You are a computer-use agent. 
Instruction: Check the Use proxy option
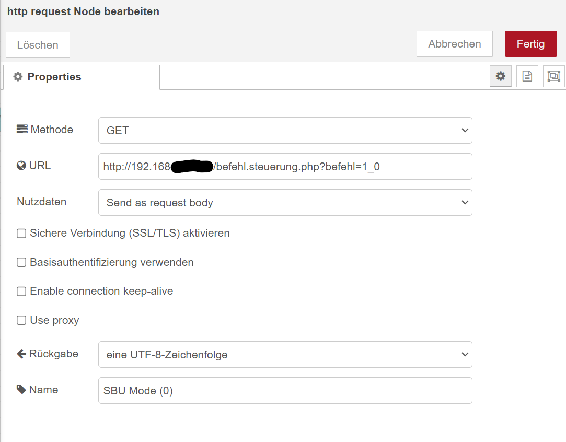click(x=21, y=320)
